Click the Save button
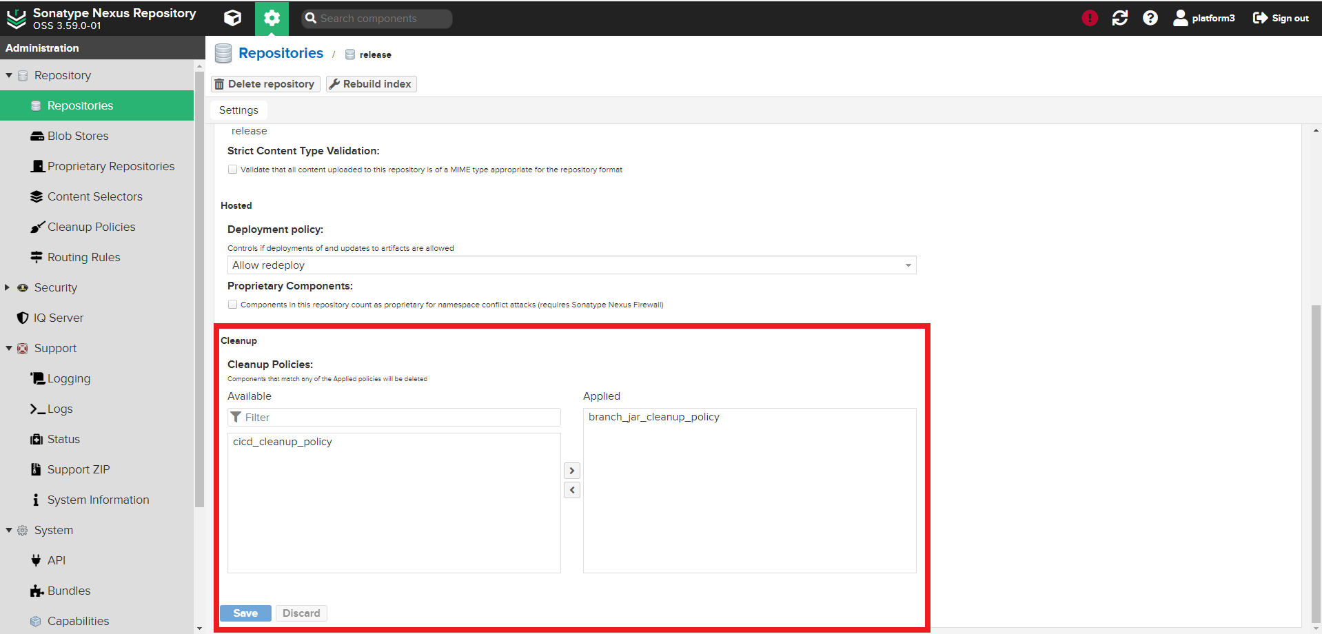 (245, 613)
